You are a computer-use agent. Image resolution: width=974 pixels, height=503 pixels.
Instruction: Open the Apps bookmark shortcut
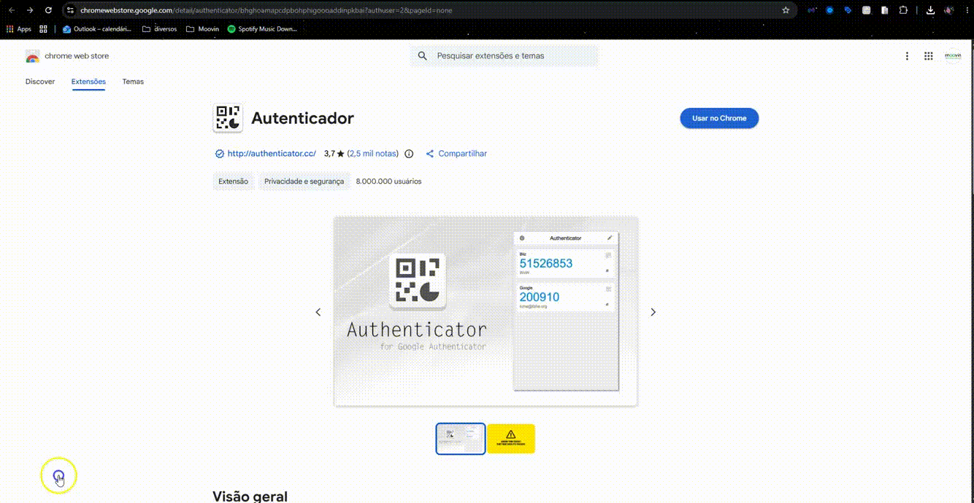point(18,29)
